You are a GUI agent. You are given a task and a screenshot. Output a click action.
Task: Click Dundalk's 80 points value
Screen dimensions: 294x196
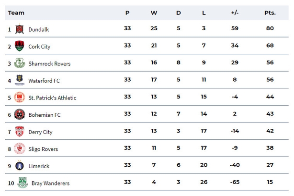[x=270, y=28]
